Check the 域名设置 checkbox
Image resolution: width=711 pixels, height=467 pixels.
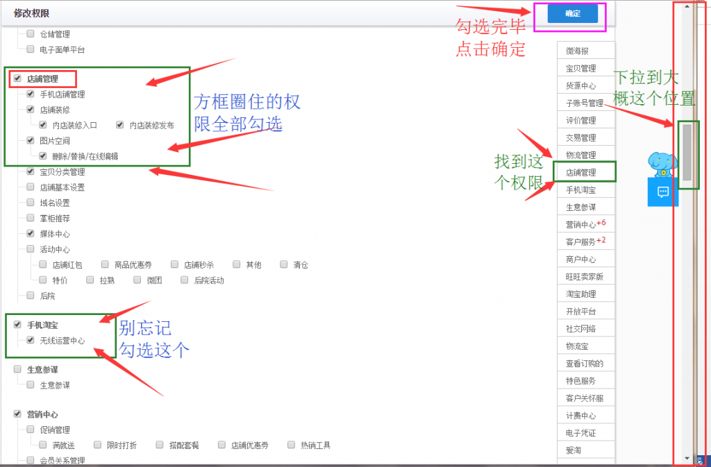coord(31,202)
